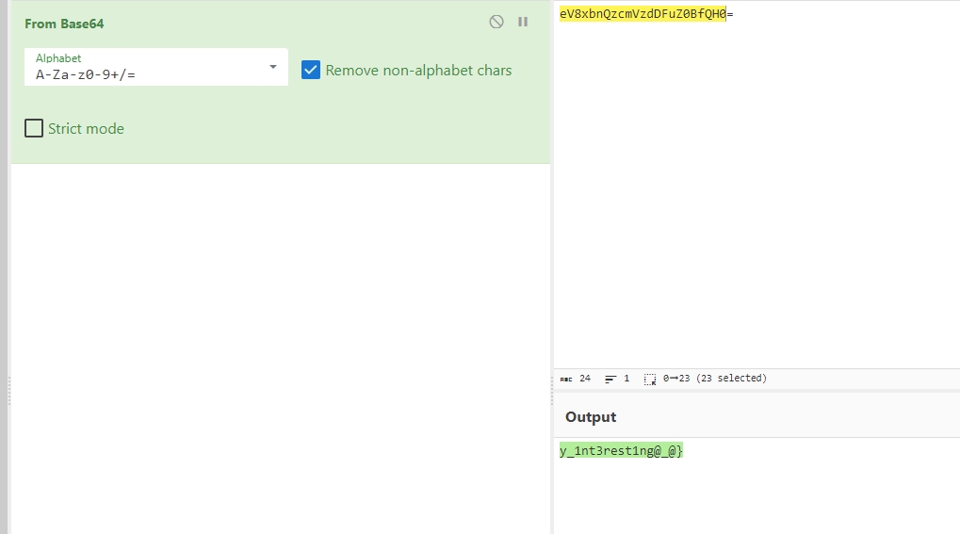Place cursor after the trailing equals sign
The image size is (960, 534).
point(734,15)
